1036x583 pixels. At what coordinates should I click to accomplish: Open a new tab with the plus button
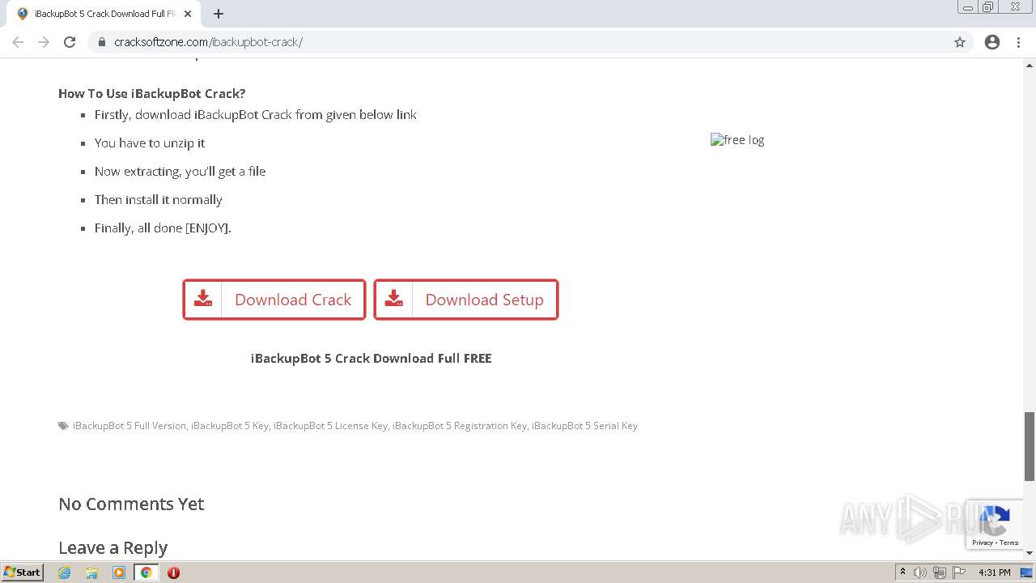(219, 14)
